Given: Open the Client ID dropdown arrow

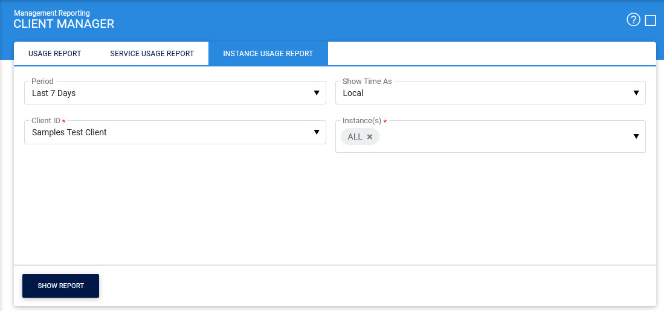Looking at the screenshot, I should [316, 132].
